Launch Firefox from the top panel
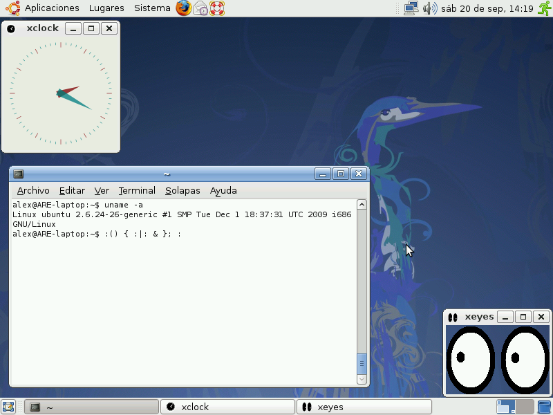 click(183, 8)
